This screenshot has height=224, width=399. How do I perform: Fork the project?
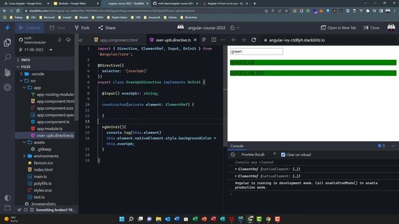click(x=82, y=27)
